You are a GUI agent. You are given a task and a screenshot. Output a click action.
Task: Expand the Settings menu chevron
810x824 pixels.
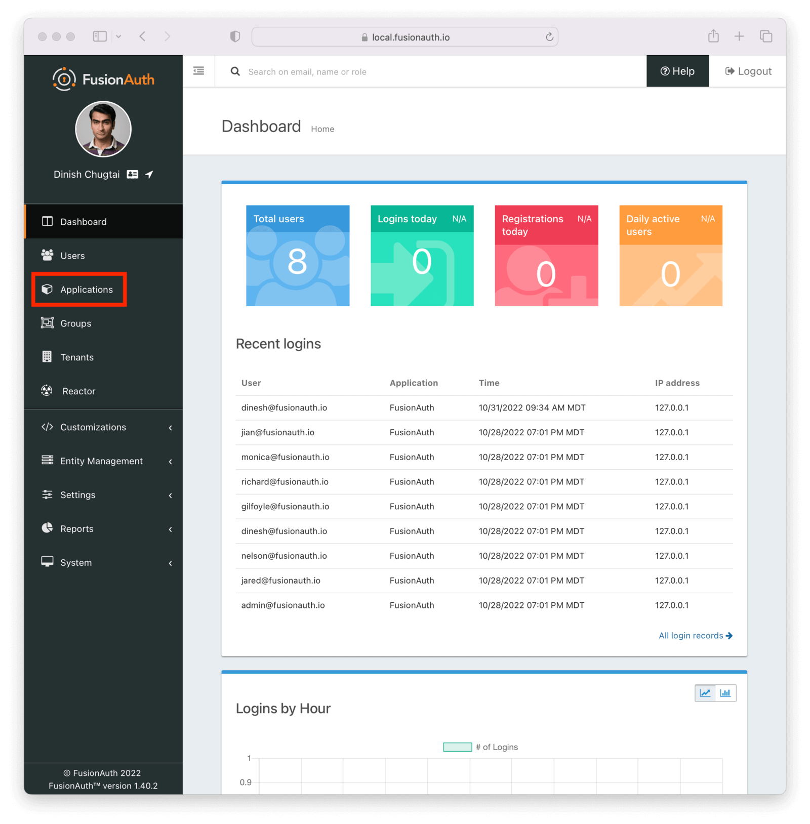tap(171, 496)
